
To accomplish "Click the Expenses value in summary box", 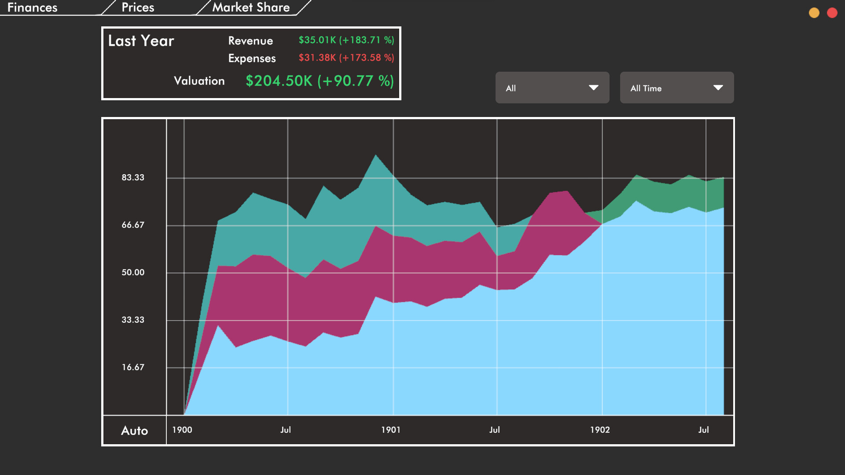I will pos(346,58).
